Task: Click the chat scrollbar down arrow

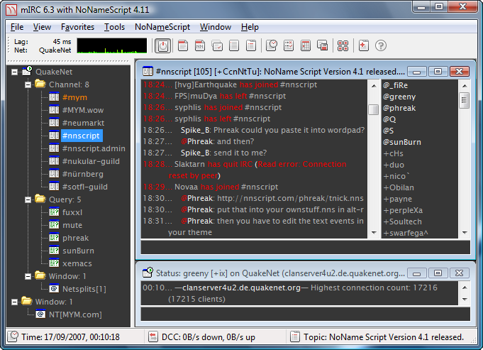Action: pyautogui.click(x=374, y=233)
